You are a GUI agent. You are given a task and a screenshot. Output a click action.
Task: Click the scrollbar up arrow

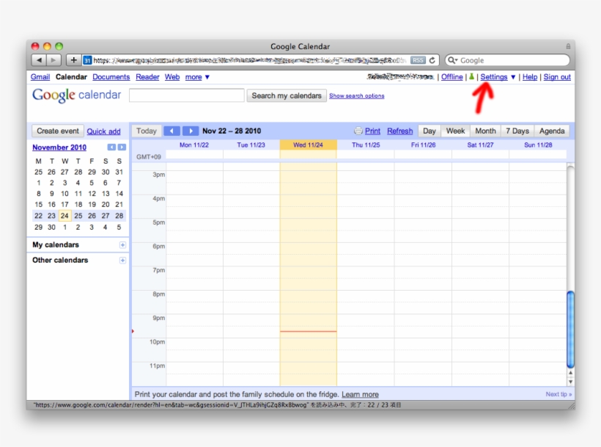570,373
